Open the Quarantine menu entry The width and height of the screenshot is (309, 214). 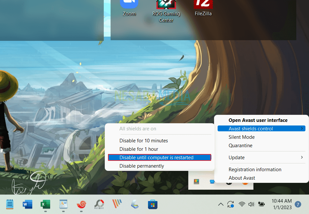[240, 146]
